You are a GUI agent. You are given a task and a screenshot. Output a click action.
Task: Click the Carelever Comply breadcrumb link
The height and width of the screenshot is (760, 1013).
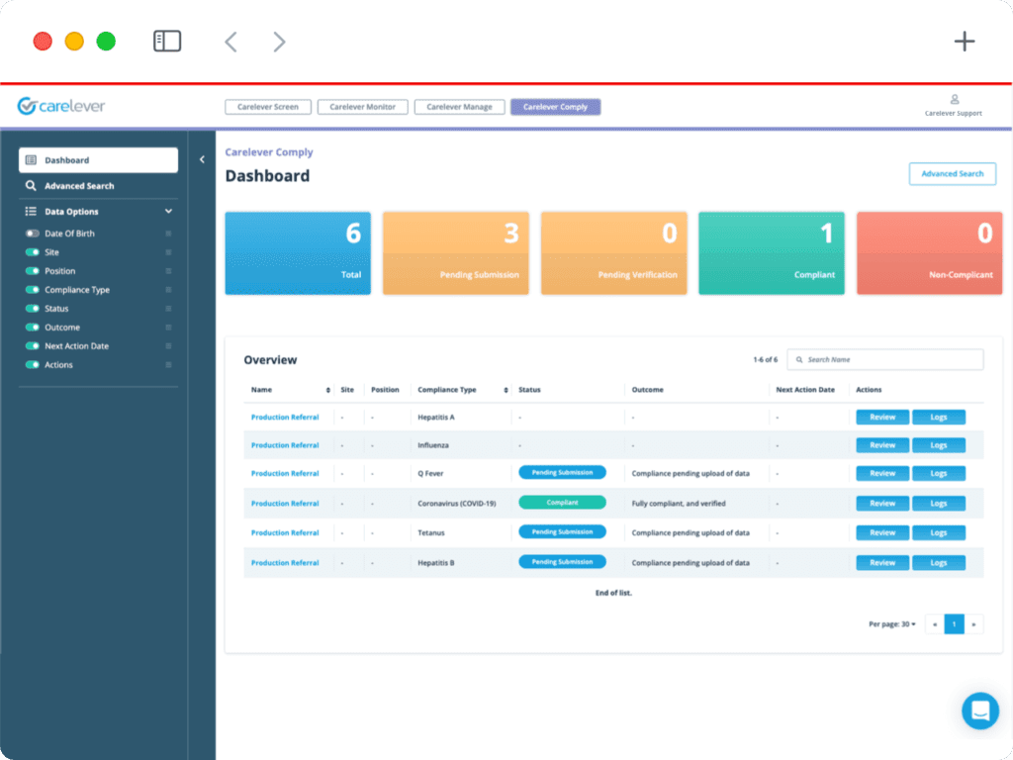click(x=269, y=152)
